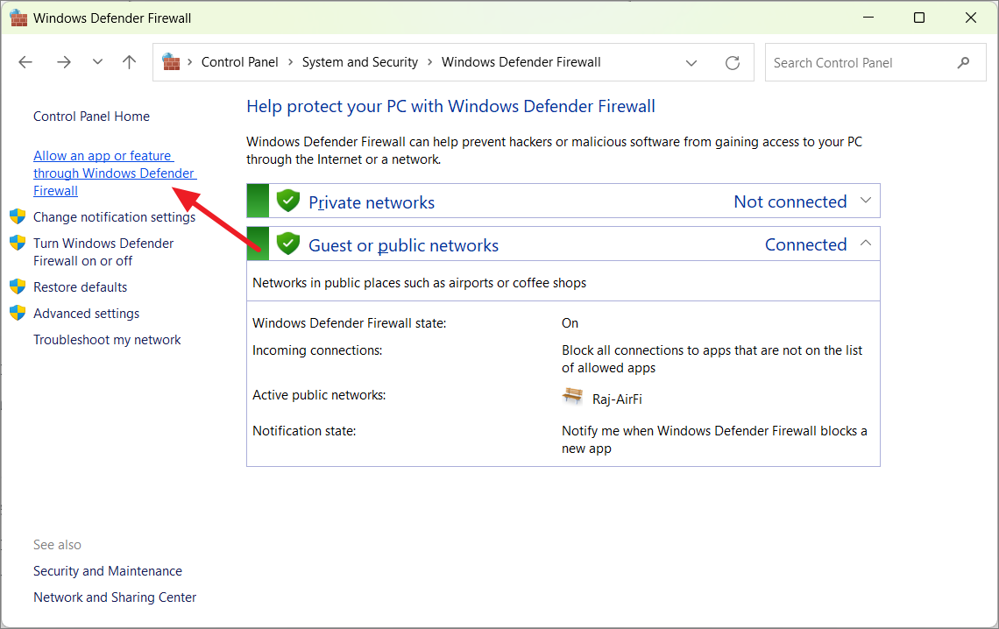
Task: Click the up one level arrow
Action: (128, 61)
